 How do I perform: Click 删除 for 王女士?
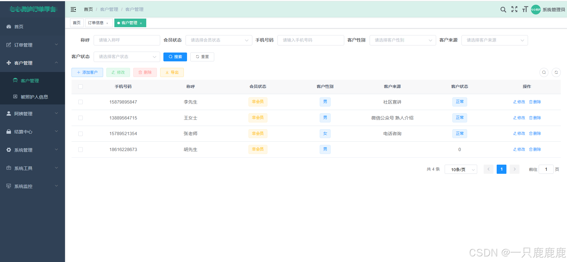(535, 118)
